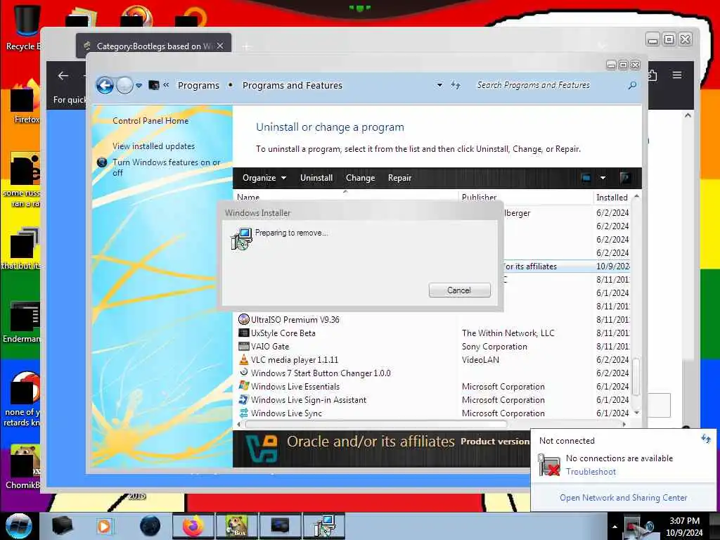Select Windows Live Sign-in Assistant entry
This screenshot has width=720, height=540.
pyautogui.click(x=309, y=400)
